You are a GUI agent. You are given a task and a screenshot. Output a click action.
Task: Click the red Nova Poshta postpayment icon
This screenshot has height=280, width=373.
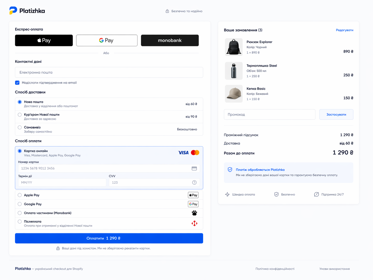(194, 223)
